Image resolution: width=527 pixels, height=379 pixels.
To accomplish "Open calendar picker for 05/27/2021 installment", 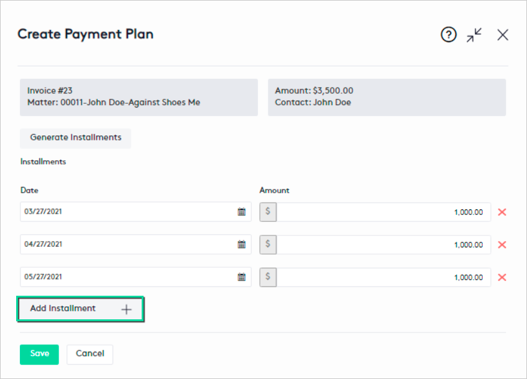I will click(242, 277).
